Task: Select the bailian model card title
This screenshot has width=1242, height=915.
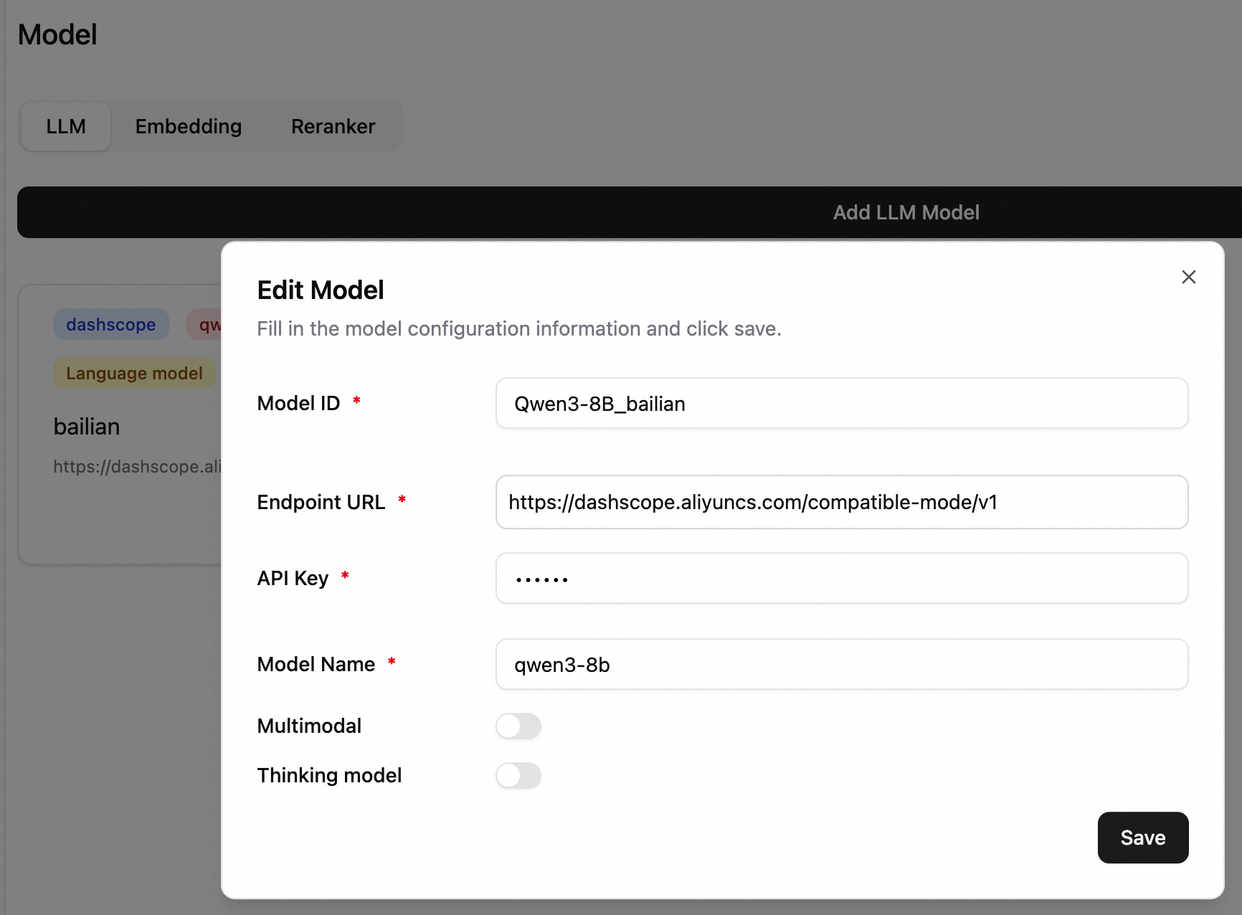Action: point(87,427)
